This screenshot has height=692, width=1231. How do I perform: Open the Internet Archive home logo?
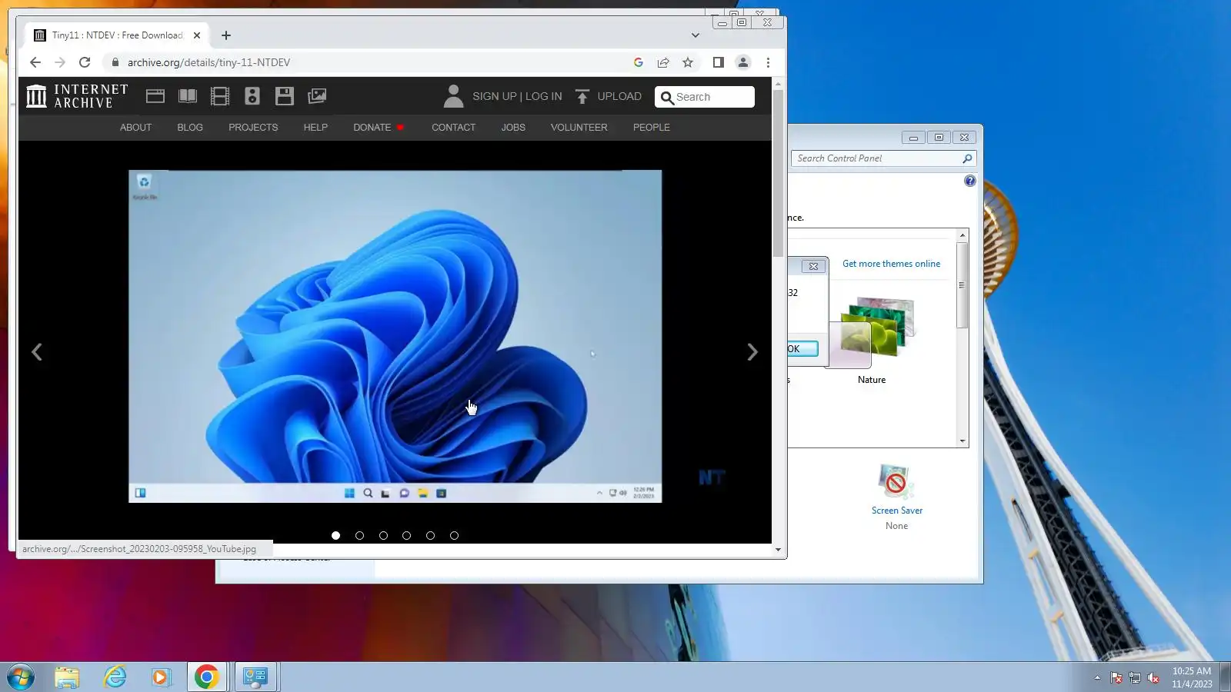tap(77, 96)
